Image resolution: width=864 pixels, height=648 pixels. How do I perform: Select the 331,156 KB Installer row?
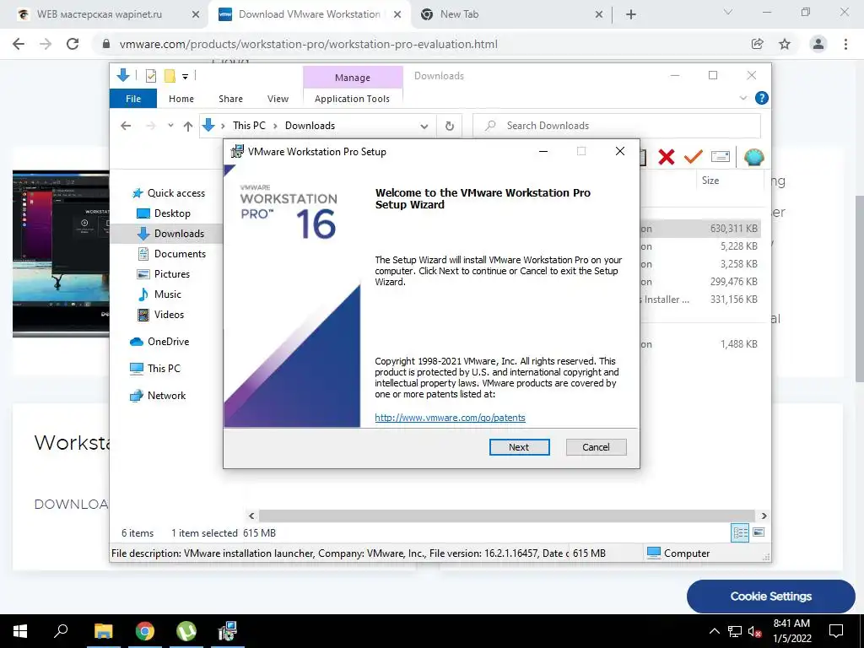(700, 300)
